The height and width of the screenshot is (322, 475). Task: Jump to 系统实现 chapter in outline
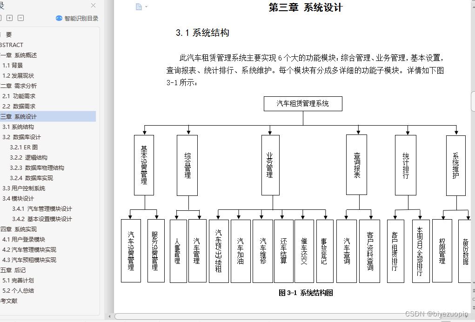pos(19,229)
